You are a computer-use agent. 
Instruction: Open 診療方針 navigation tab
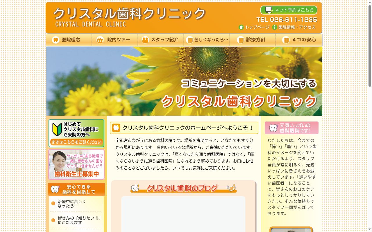click(x=253, y=40)
